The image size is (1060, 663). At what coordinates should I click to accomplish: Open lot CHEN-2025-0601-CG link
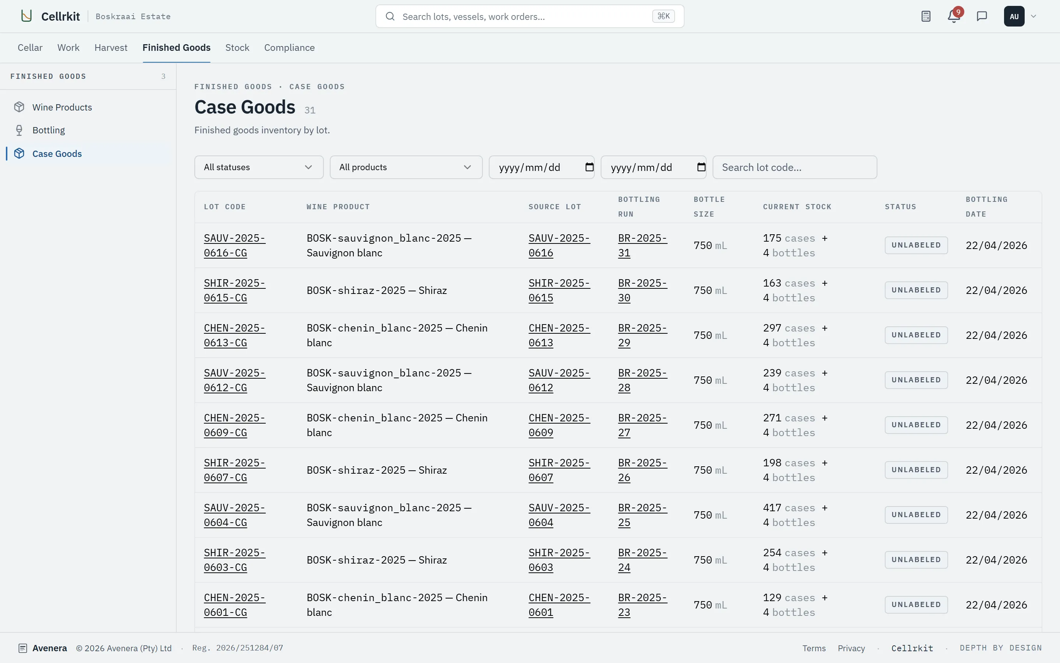click(234, 605)
